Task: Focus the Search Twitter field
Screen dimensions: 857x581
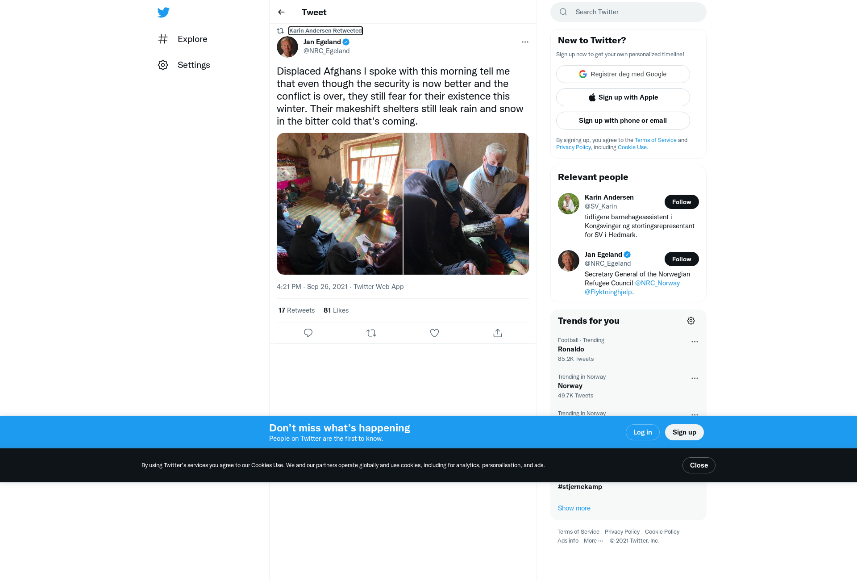Action: point(628,12)
